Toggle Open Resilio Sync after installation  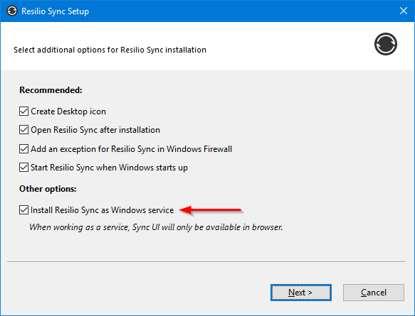(23, 130)
